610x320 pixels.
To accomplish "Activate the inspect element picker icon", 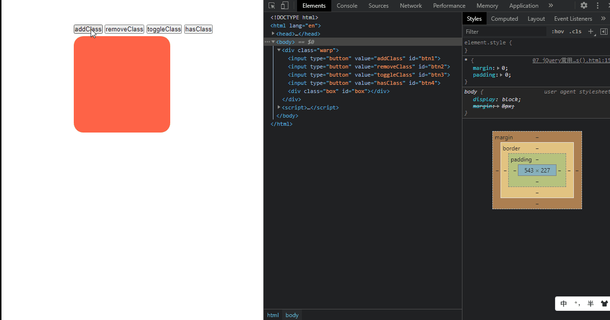I will [272, 6].
